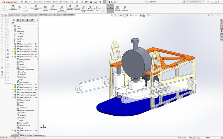Click the Rebuild traffic light icon
223x139 pixels.
[x=109, y=2]
